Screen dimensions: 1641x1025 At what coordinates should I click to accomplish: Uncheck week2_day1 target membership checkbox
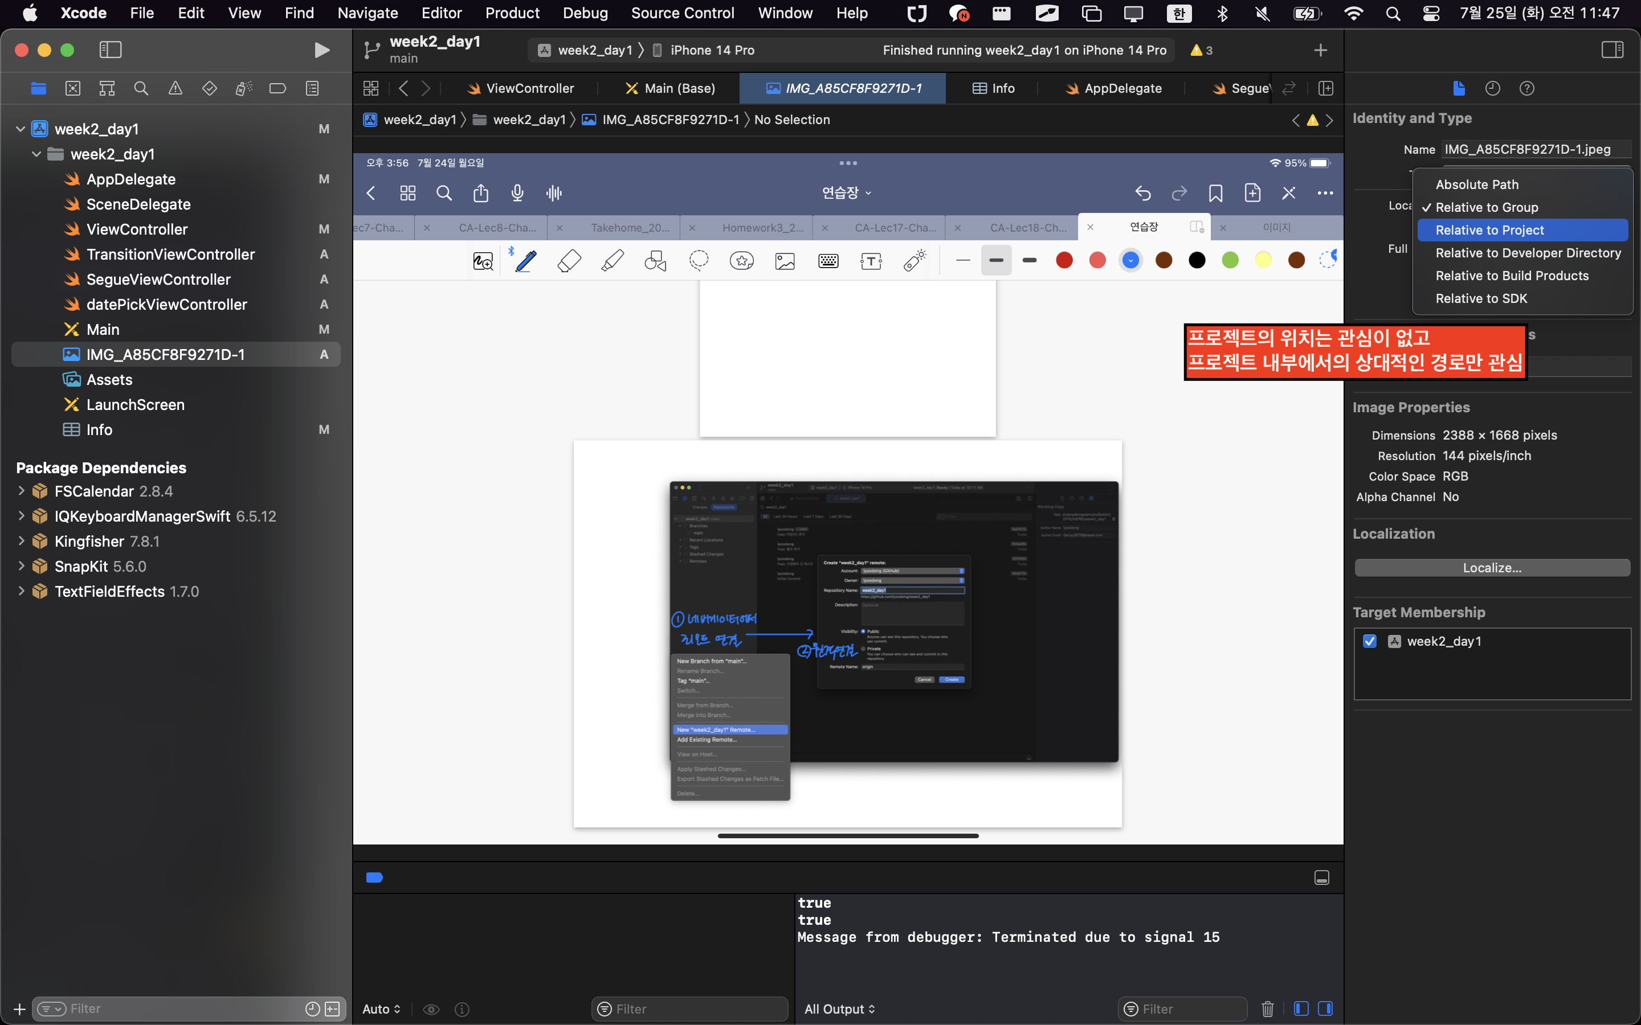[1369, 641]
